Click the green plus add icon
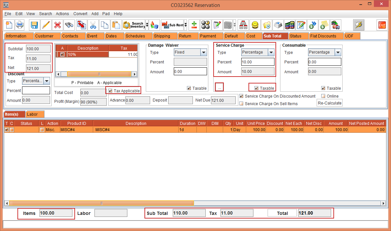 (x=194, y=25)
